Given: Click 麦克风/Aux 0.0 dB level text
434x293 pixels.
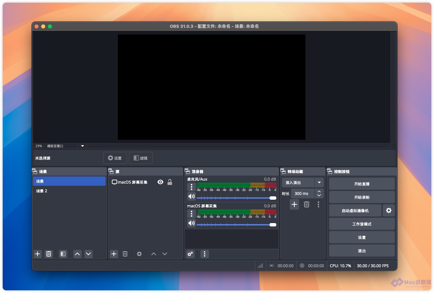Looking at the screenshot, I should point(270,179).
